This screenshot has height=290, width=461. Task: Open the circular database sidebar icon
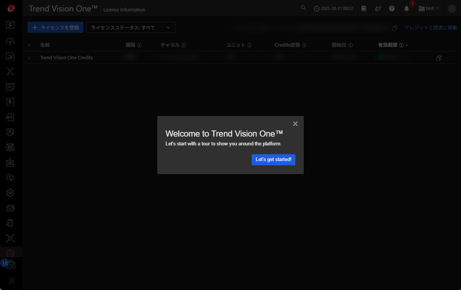[11, 147]
